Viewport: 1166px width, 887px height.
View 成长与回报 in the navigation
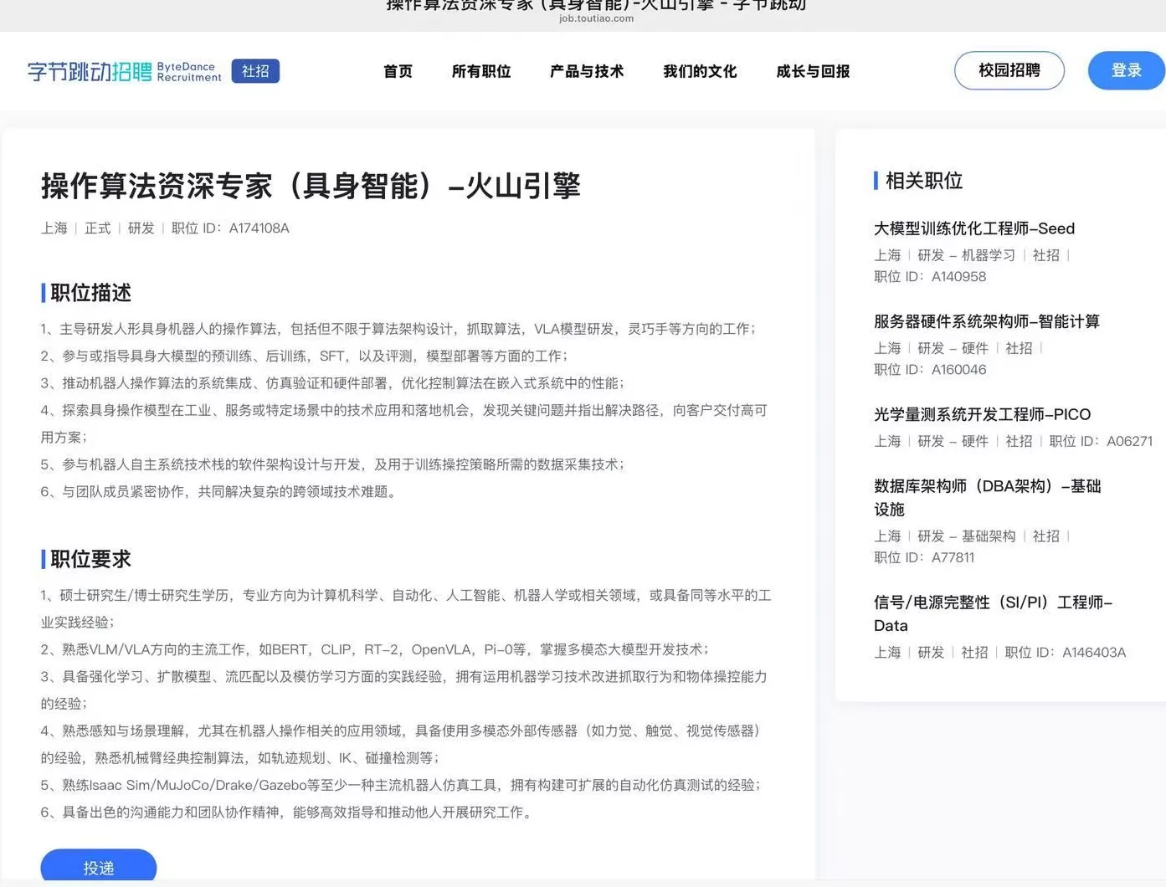click(812, 72)
